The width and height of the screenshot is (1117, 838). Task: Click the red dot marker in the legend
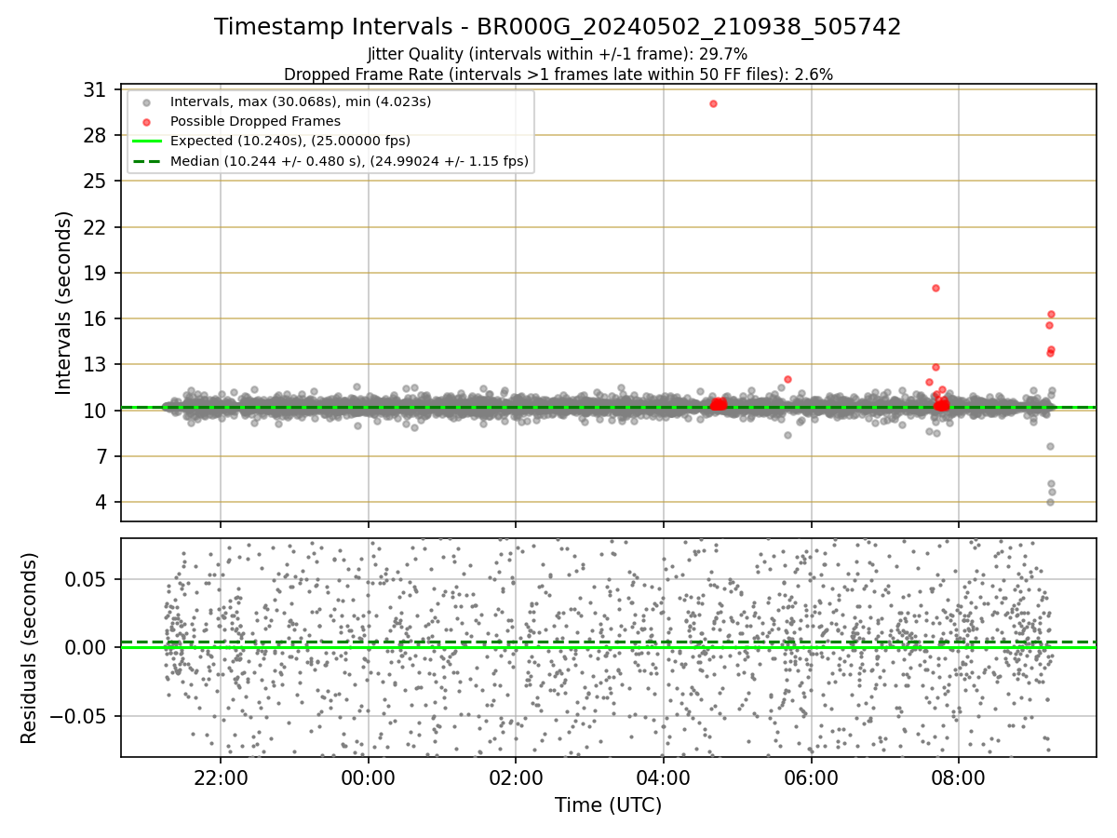147,122
